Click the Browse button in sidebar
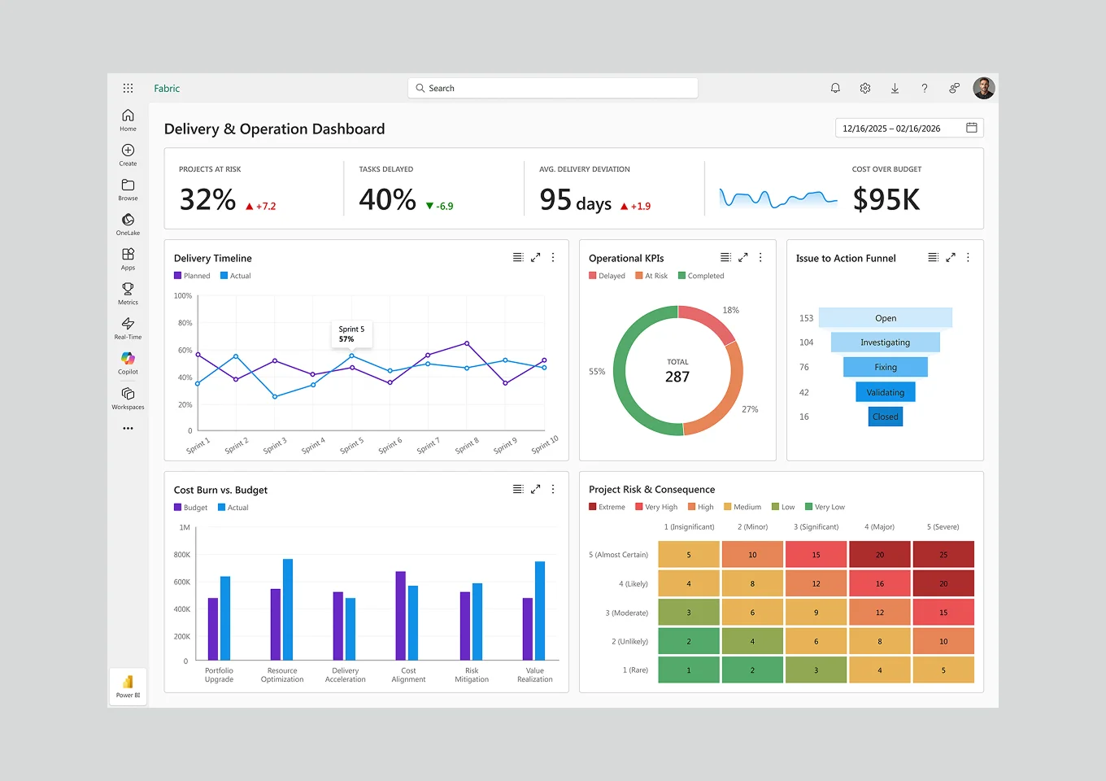The width and height of the screenshot is (1106, 781). click(128, 186)
